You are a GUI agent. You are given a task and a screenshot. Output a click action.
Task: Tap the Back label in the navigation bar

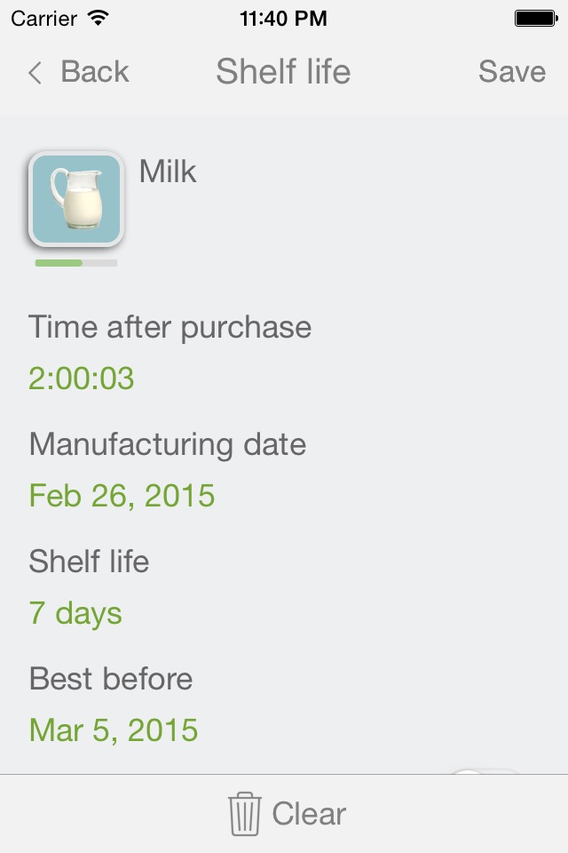coord(94,72)
